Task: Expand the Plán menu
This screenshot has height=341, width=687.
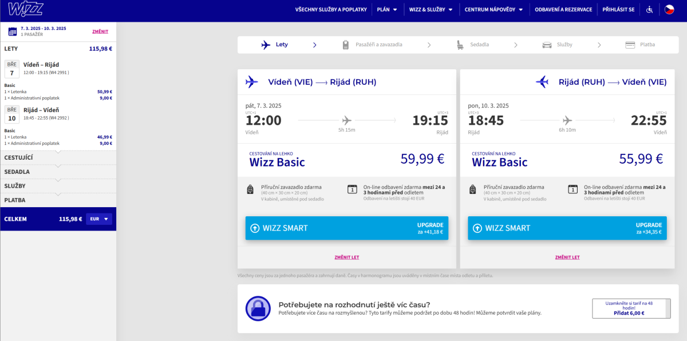Action: point(387,10)
